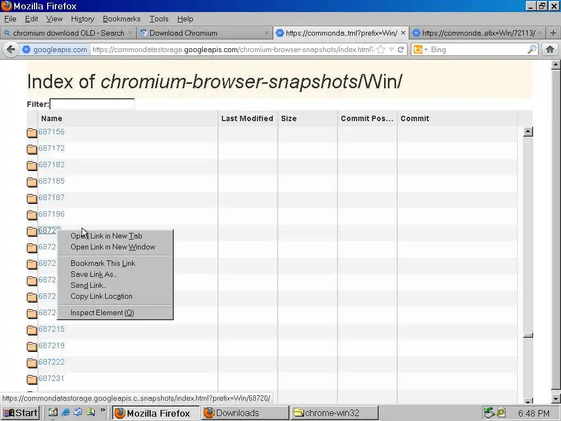Open the File menu
Viewport: 561px width, 421px height.
[10, 19]
